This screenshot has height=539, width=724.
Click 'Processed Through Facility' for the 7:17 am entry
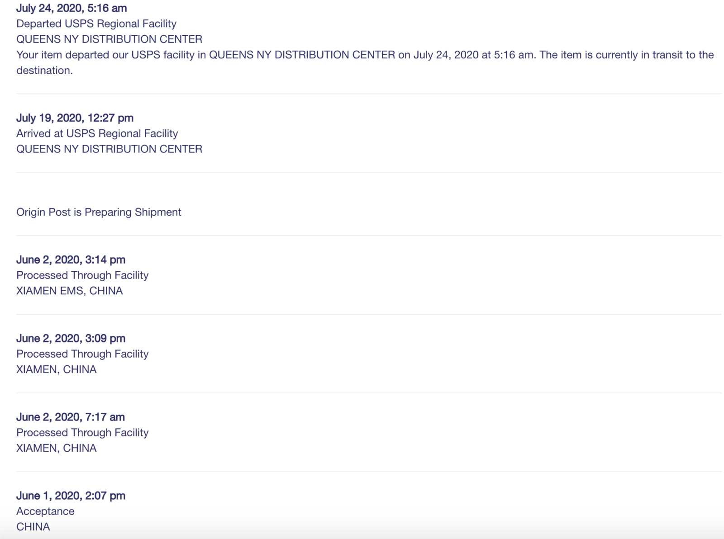click(82, 432)
